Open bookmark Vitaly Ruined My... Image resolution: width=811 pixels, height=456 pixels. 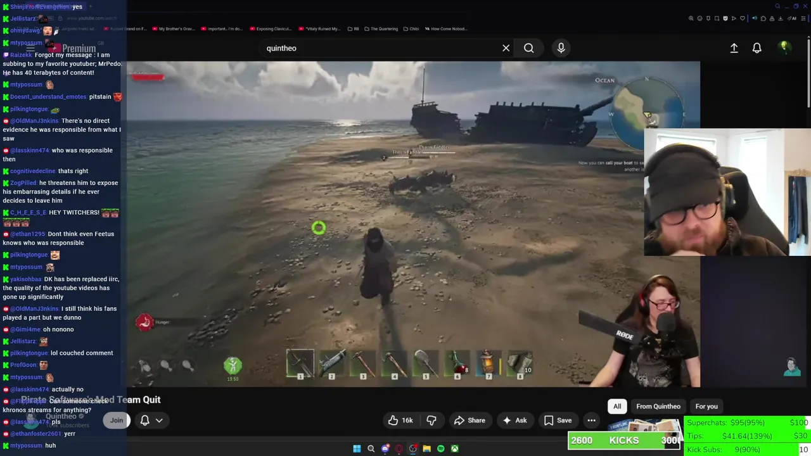point(319,28)
